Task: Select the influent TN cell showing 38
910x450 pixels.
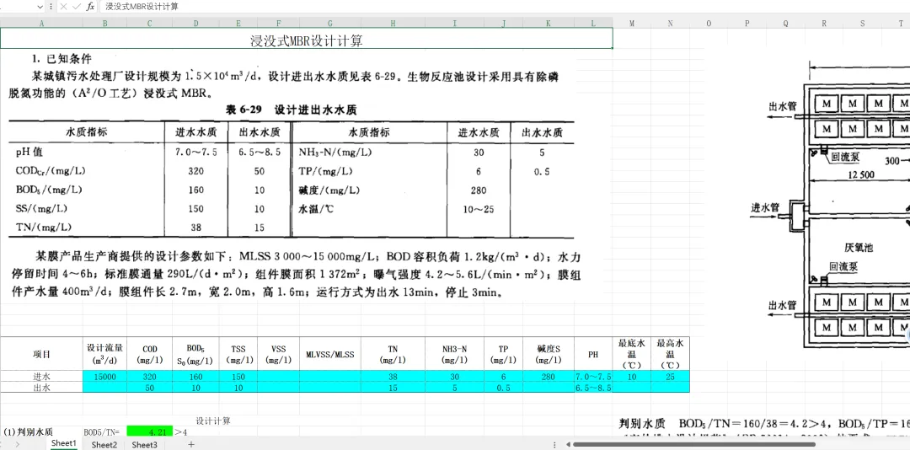Action: pyautogui.click(x=393, y=376)
